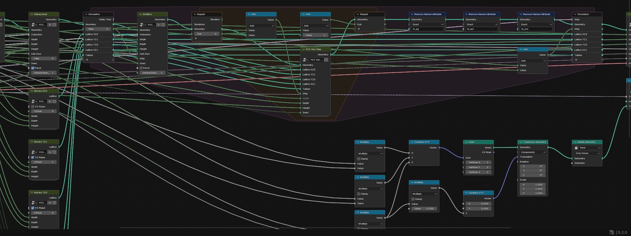Viewport: 631px width, 236px height.
Task: Click user count 4 in Blocks YZ1 node
Action: pyautogui.click(x=50, y=152)
